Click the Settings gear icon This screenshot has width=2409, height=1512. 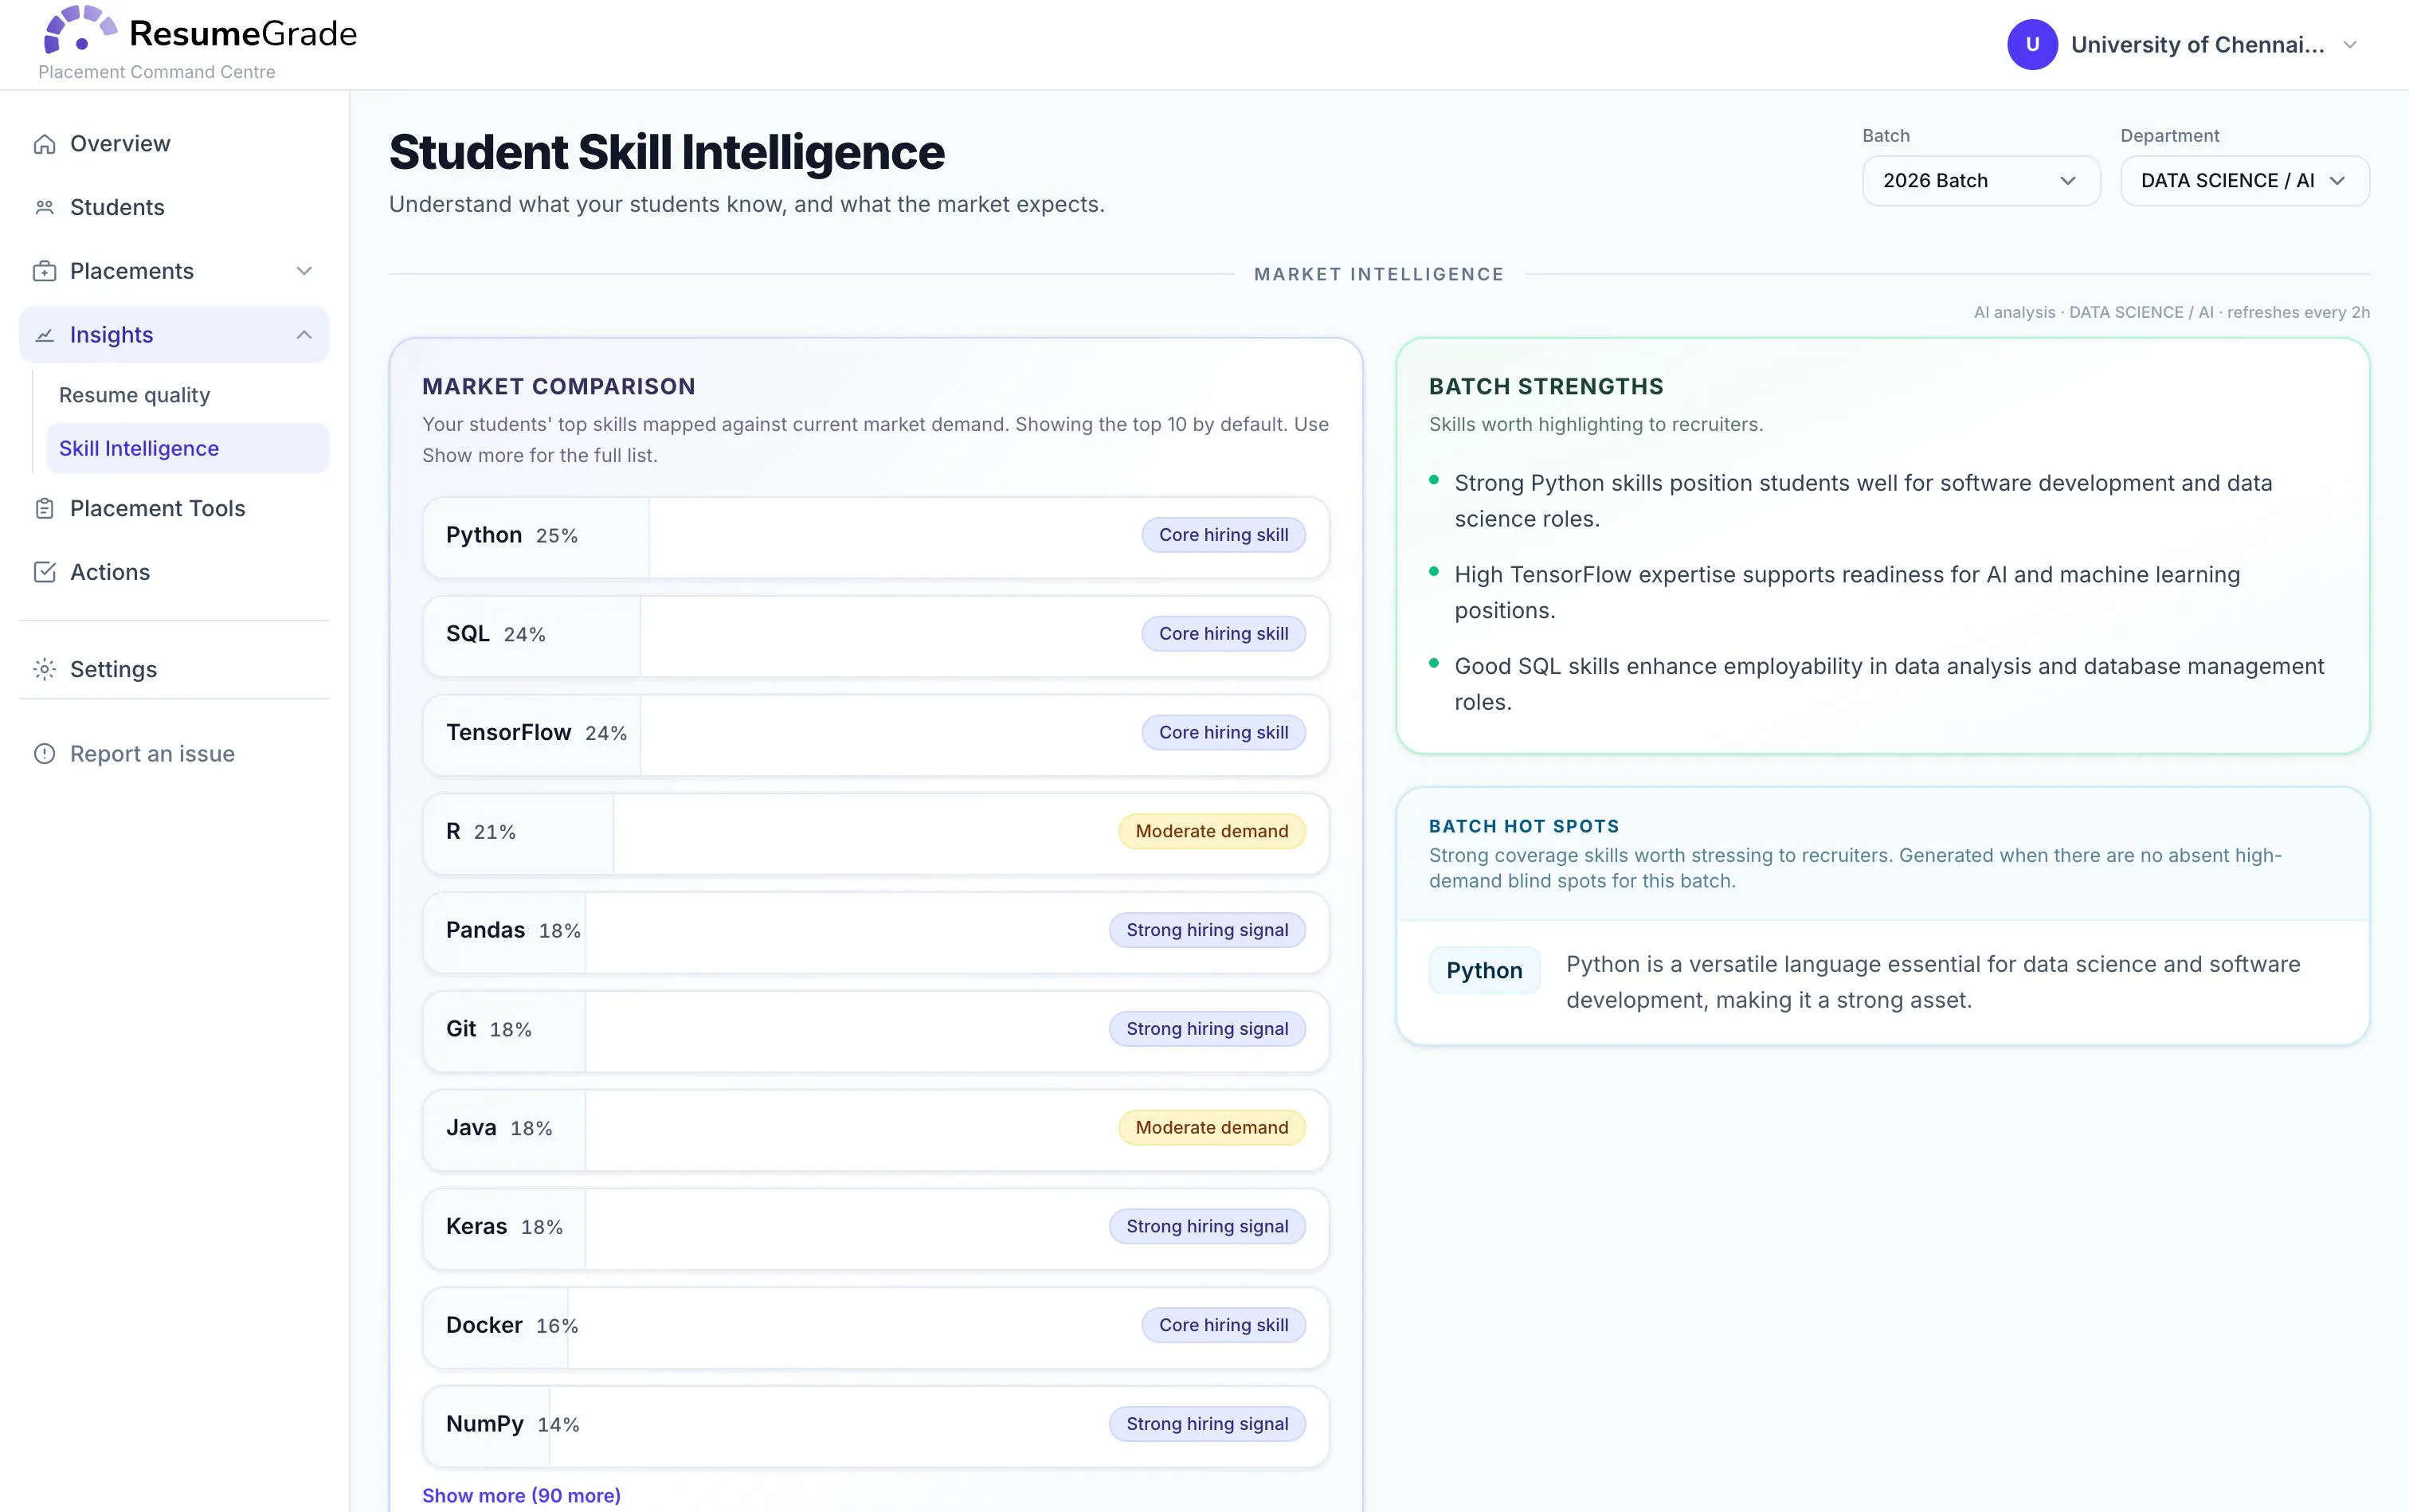click(x=44, y=669)
